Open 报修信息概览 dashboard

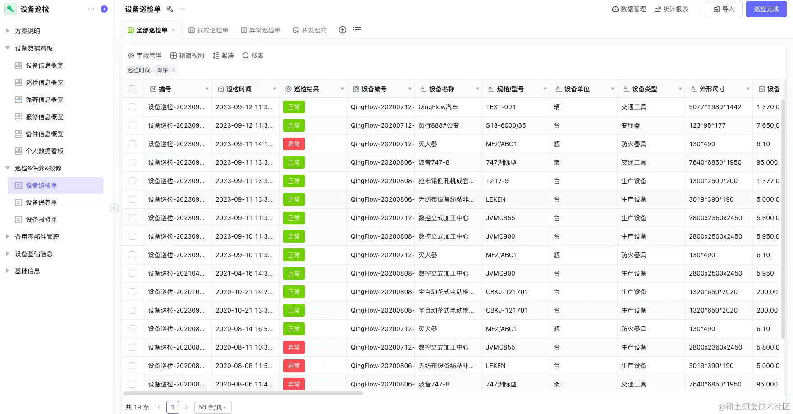coord(45,117)
